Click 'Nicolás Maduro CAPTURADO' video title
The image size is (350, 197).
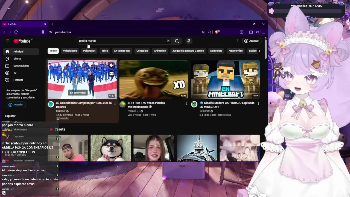[x=227, y=105]
